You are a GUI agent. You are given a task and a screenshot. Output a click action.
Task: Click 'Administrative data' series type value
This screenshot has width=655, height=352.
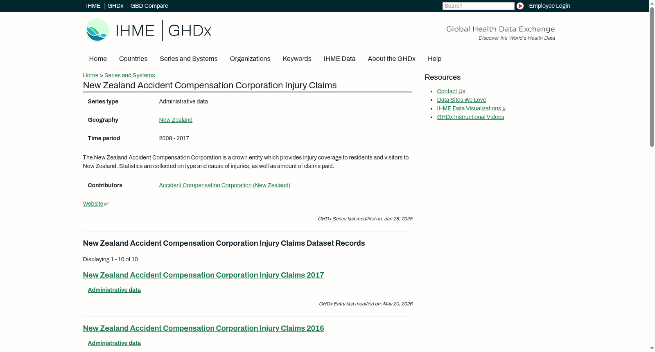[183, 101]
